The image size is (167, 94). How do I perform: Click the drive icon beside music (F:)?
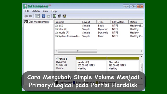tap(56, 33)
